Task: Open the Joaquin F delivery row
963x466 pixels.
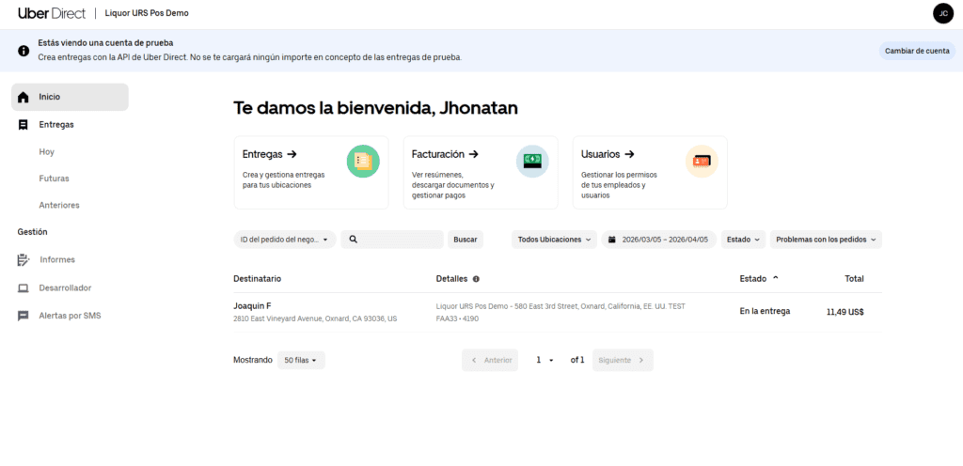Action: coord(558,313)
